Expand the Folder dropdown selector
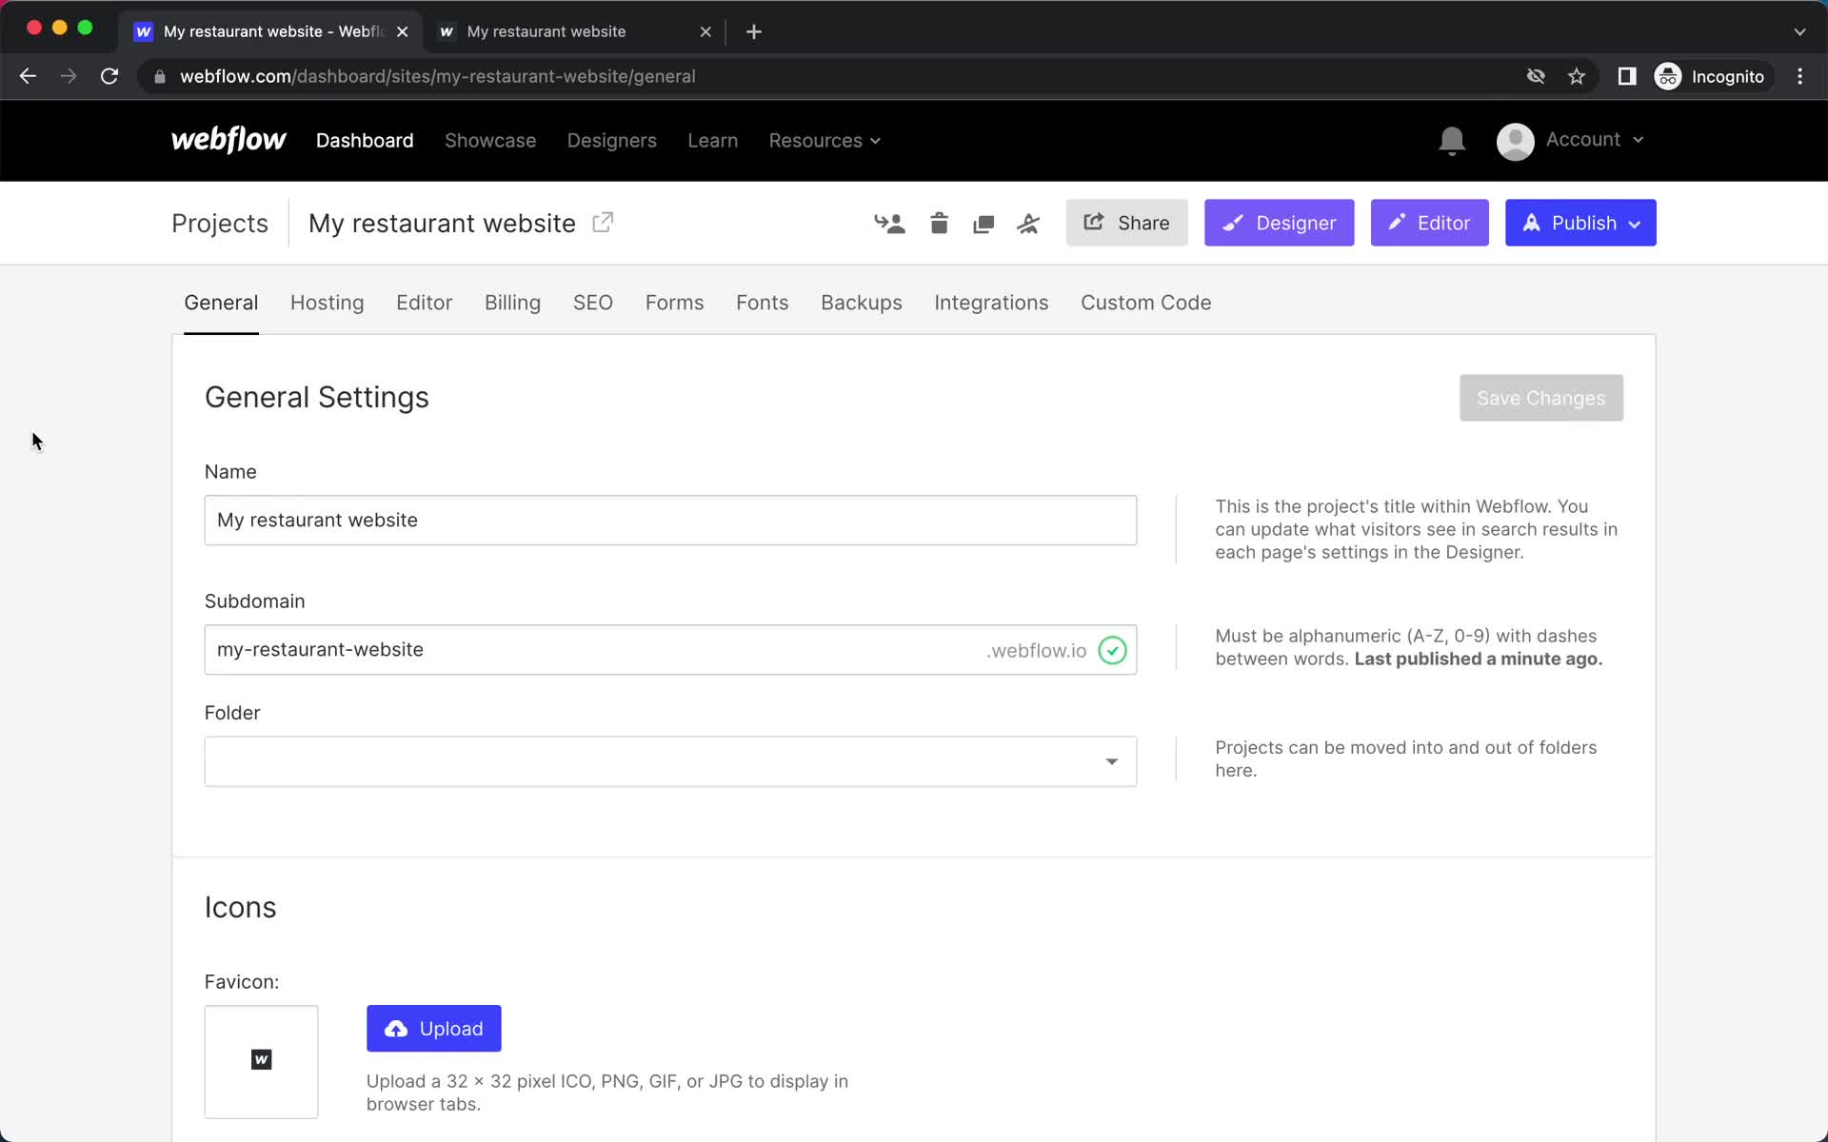Viewport: 1828px width, 1142px height. [1111, 760]
